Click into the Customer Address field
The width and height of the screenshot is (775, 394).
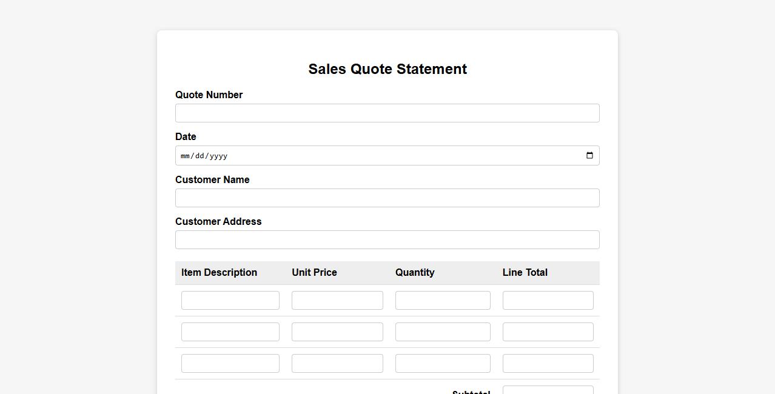(x=387, y=240)
